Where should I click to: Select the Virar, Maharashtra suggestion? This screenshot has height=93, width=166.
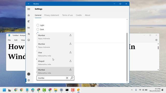(x=55, y=54)
